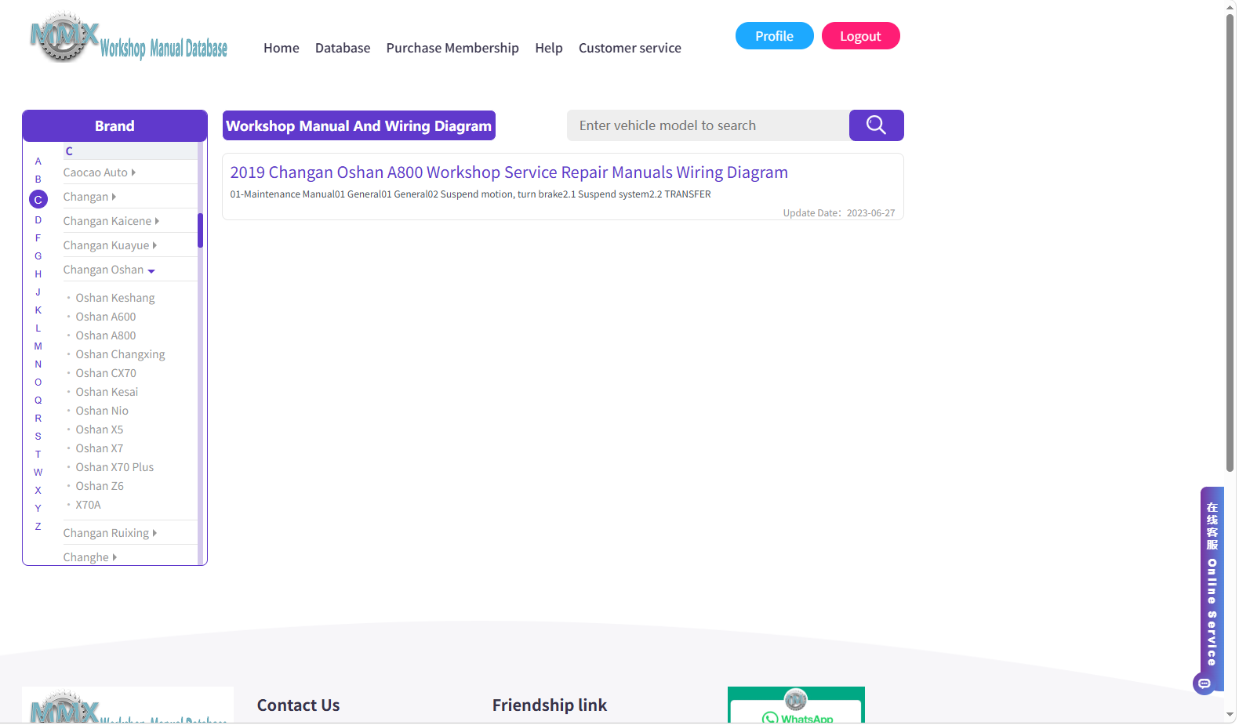Open the 2019 Changan Oshan A800 manual link

tap(509, 172)
